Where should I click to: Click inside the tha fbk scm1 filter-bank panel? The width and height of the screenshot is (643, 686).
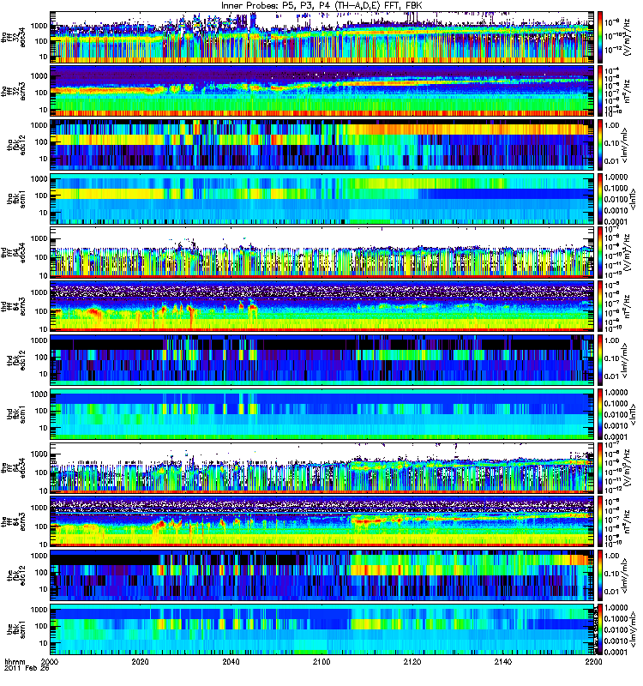point(322,199)
